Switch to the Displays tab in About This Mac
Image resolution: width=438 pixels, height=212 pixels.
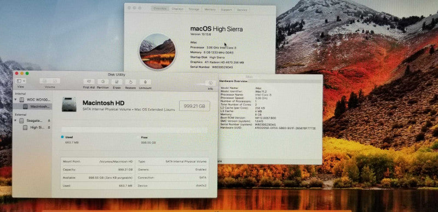click(x=177, y=9)
